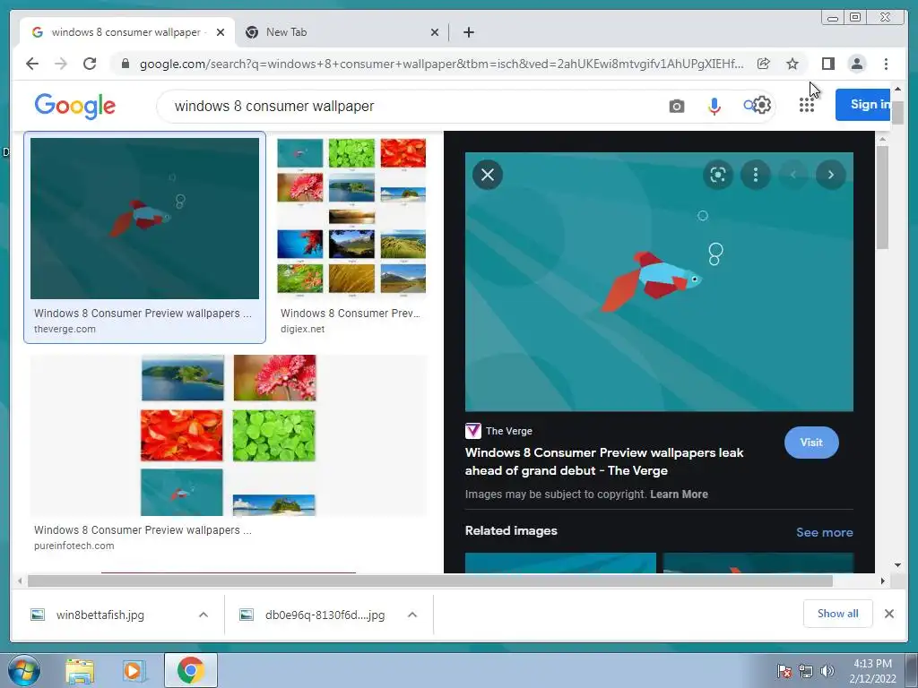
Task: Open the Chrome side panel icon
Action: [x=827, y=64]
